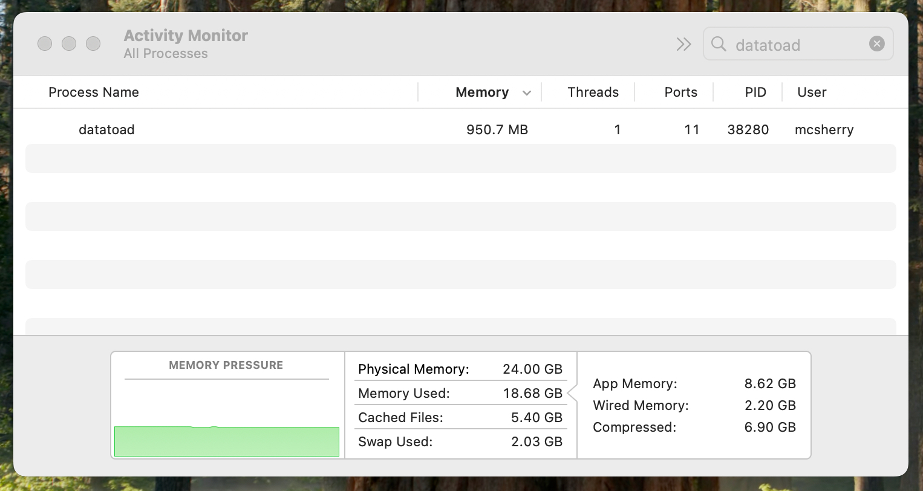Minimize the Activity Monitor window

[69, 44]
